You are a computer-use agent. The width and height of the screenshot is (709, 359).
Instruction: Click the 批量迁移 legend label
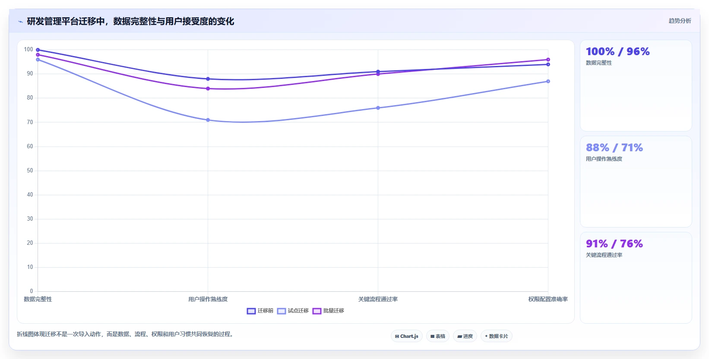[334, 311]
